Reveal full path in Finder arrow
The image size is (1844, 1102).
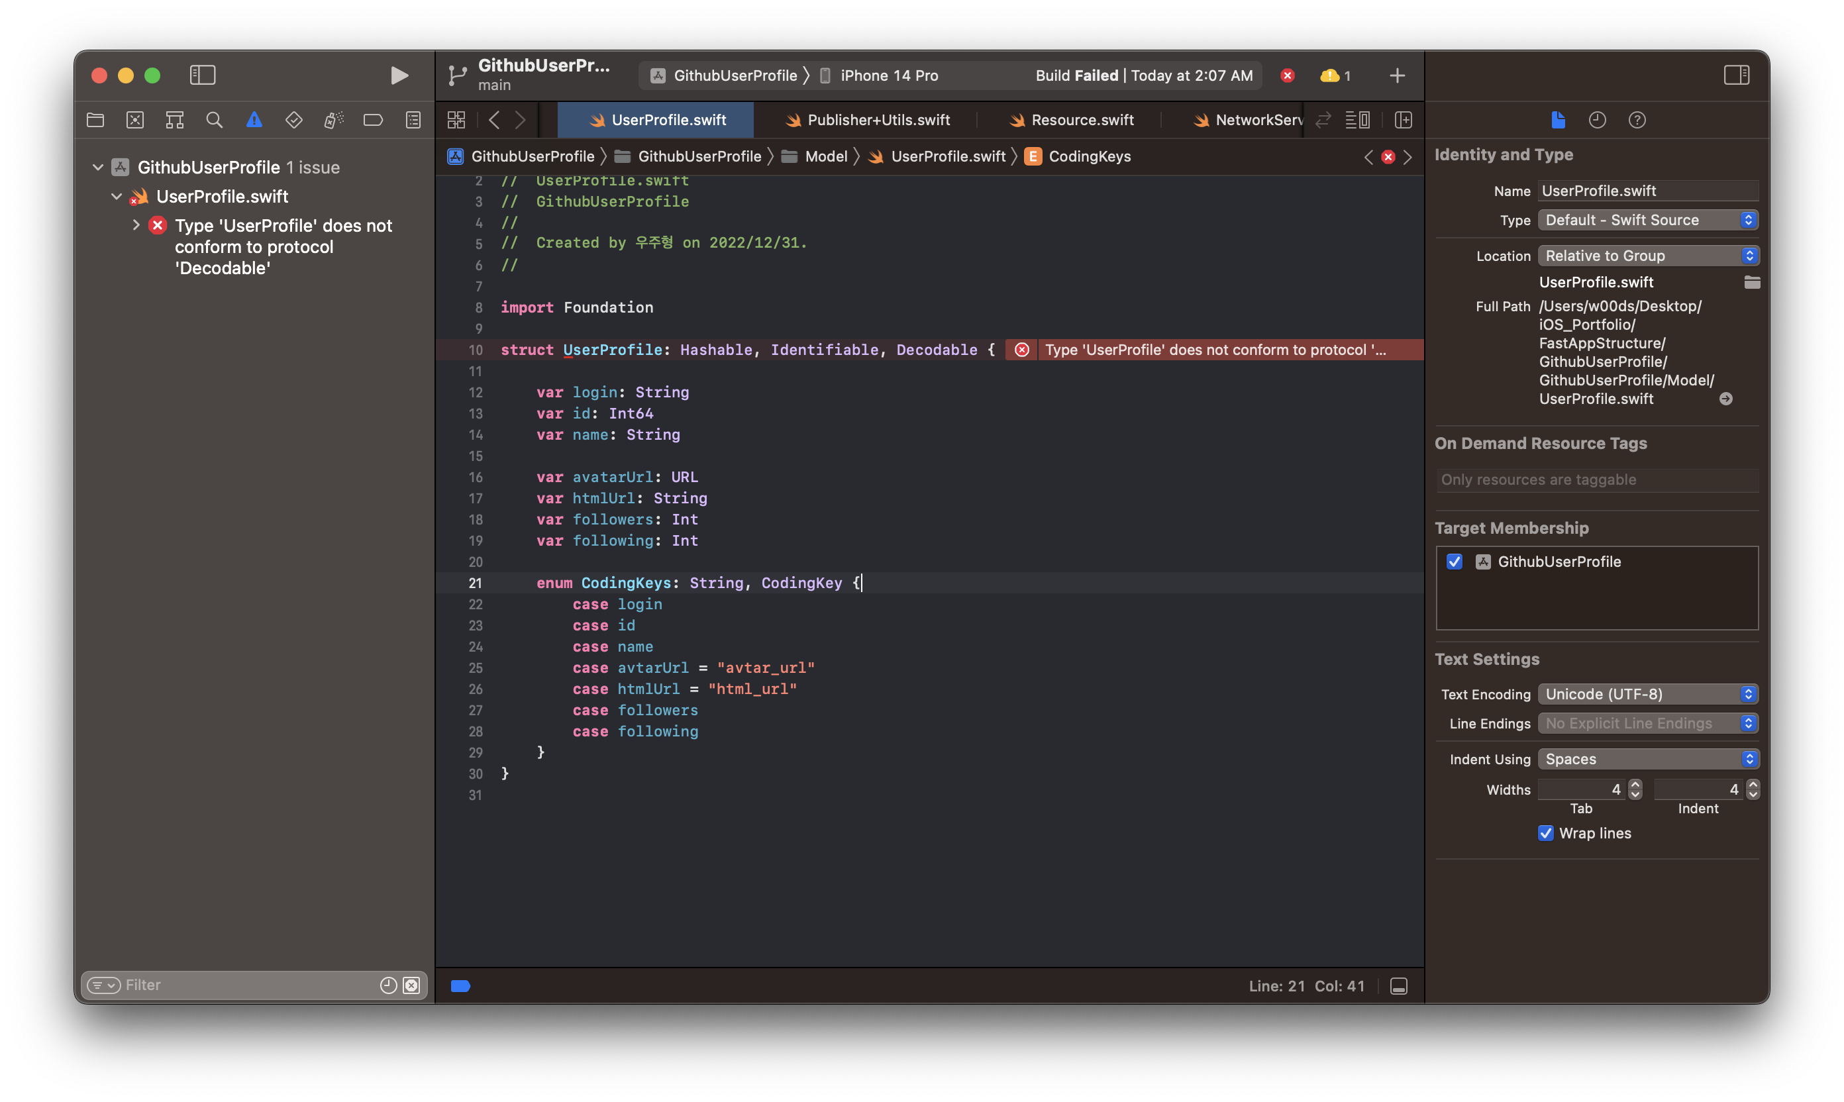pyautogui.click(x=1725, y=399)
